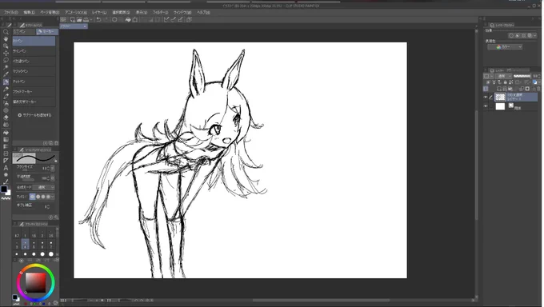Click the layer mask icon
The width and height of the screenshot is (544, 307).
pos(527,89)
